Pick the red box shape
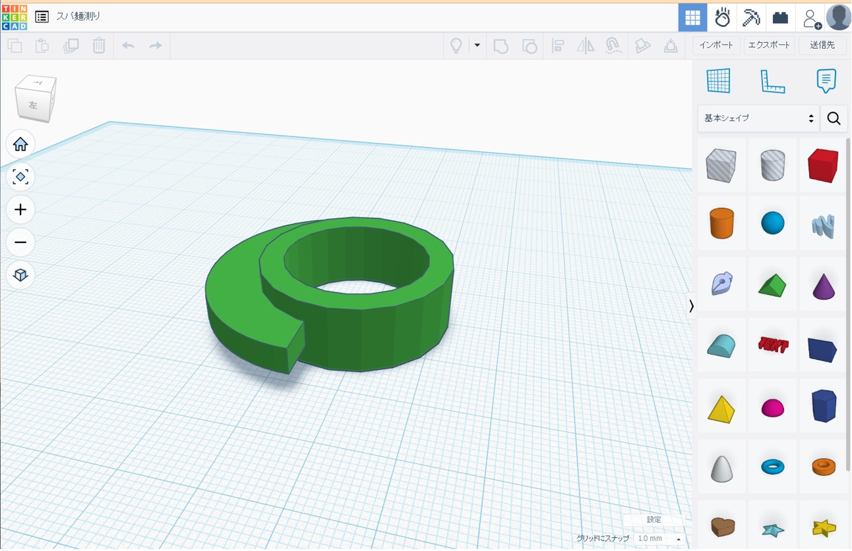The height and width of the screenshot is (551, 852). (823, 165)
